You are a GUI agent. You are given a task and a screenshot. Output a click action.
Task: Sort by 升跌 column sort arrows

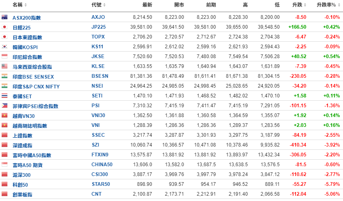click(x=305, y=5)
